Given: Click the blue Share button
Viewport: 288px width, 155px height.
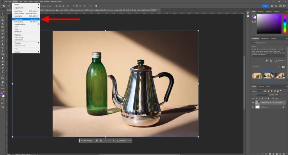Looking at the screenshot, I should point(265,6).
